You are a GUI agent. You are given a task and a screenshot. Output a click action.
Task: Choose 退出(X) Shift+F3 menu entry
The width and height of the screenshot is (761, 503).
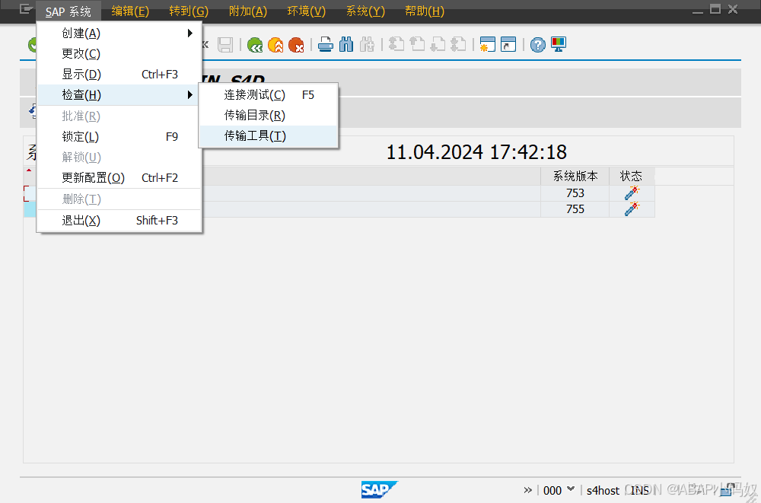tap(119, 221)
